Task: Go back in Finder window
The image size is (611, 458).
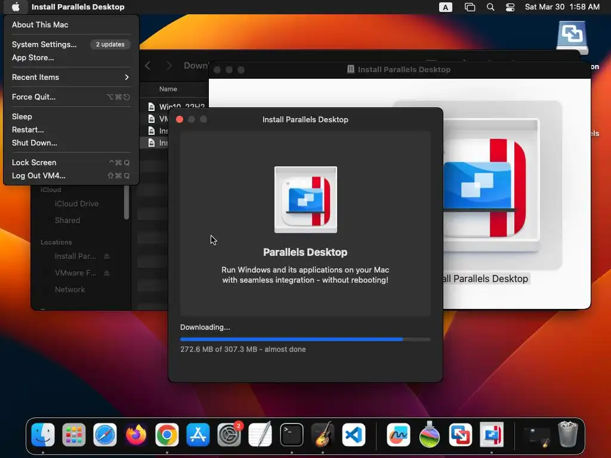Action: (148, 66)
